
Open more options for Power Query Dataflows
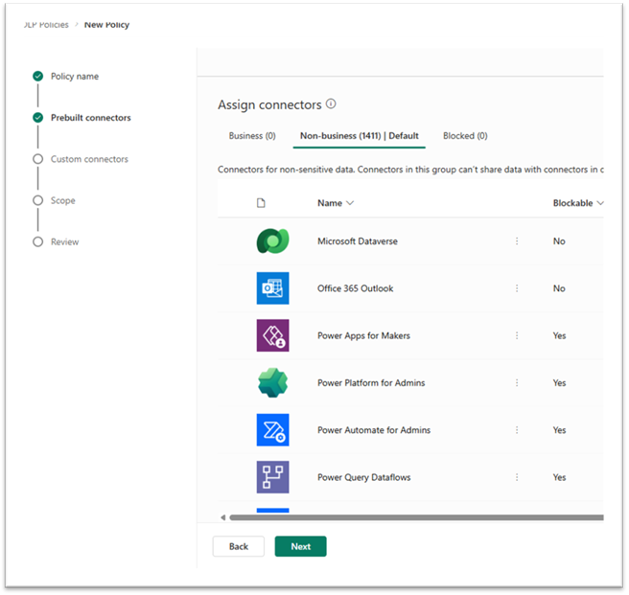pos(517,477)
